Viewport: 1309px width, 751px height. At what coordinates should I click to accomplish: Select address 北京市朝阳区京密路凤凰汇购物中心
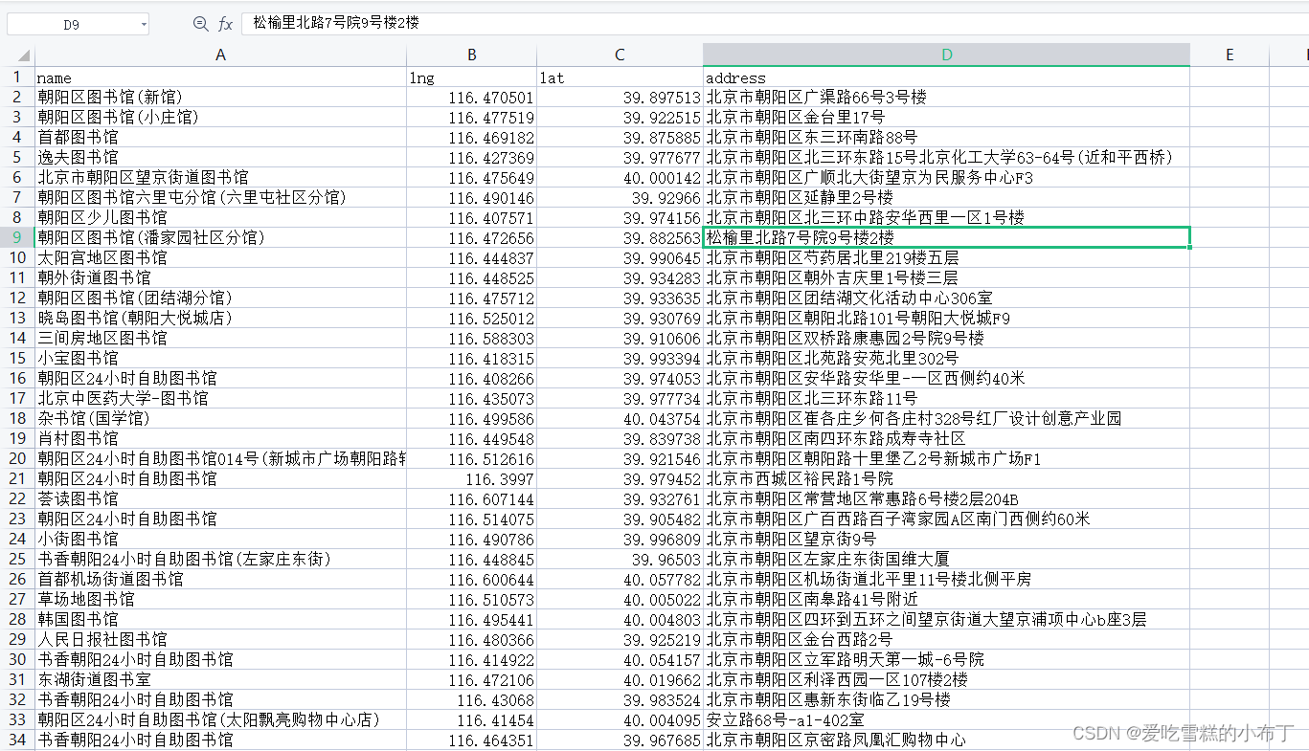946,740
